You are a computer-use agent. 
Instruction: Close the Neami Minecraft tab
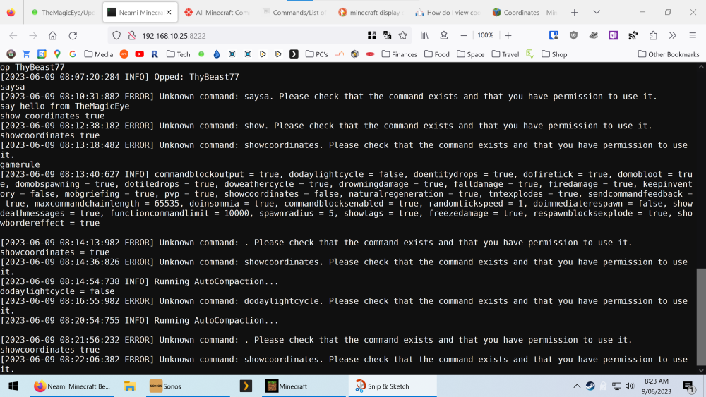click(169, 13)
